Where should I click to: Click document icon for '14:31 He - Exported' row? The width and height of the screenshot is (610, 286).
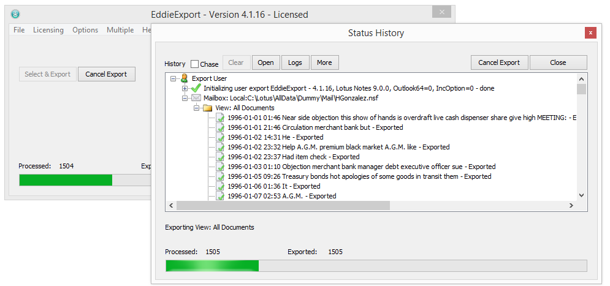click(x=220, y=137)
